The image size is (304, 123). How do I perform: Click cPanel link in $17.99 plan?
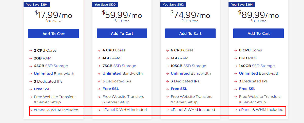coord(40,110)
